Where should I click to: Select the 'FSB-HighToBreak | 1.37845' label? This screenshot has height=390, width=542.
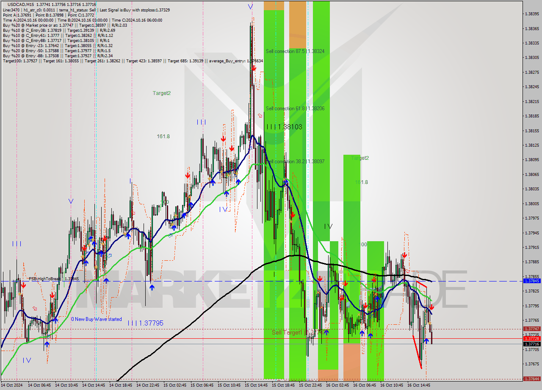pos(54,279)
